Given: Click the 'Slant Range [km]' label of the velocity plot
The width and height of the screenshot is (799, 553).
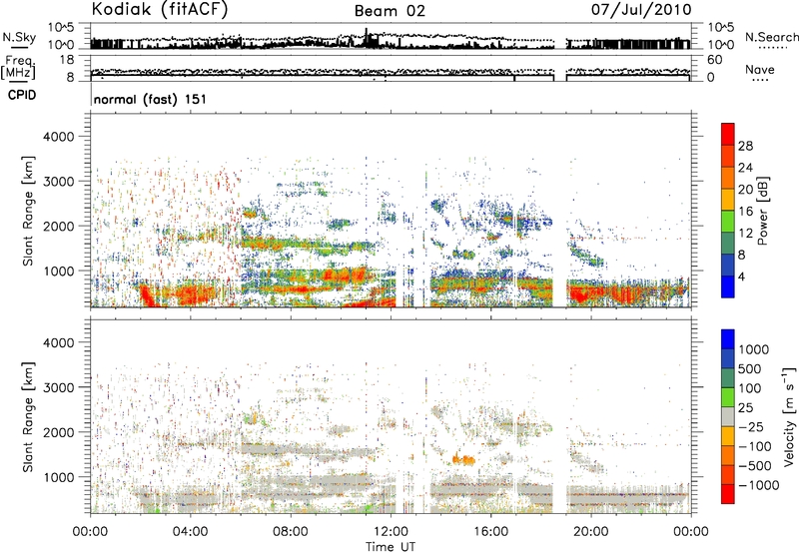Looking at the screenshot, I should click(28, 416).
